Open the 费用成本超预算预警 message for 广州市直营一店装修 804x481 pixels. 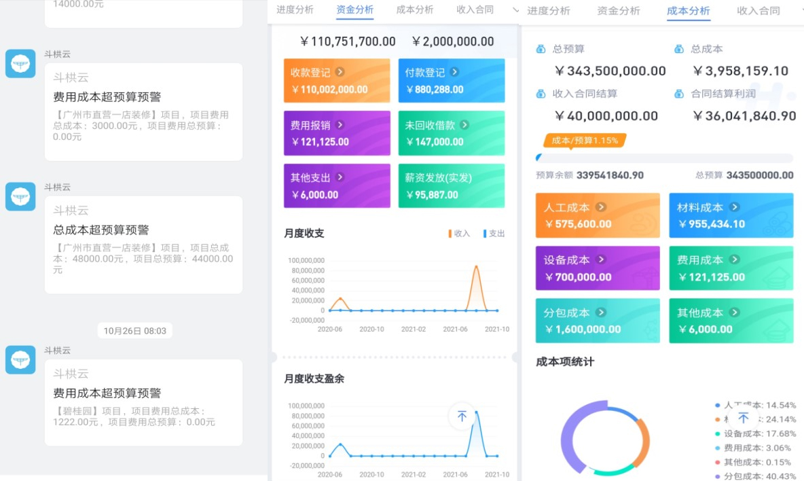[143, 111]
